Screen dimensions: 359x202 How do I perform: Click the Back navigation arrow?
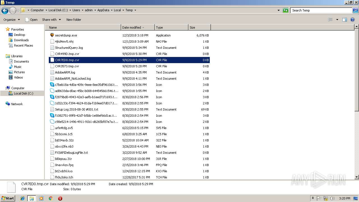pyautogui.click(x=5, y=11)
